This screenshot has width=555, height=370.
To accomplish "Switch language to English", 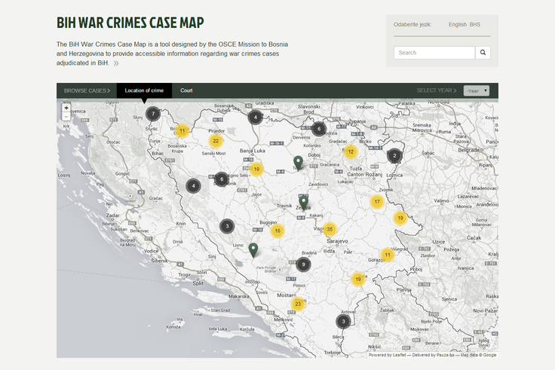I will click(x=457, y=25).
